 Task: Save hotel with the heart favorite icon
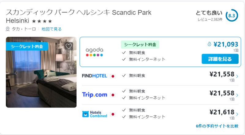tap(69, 46)
